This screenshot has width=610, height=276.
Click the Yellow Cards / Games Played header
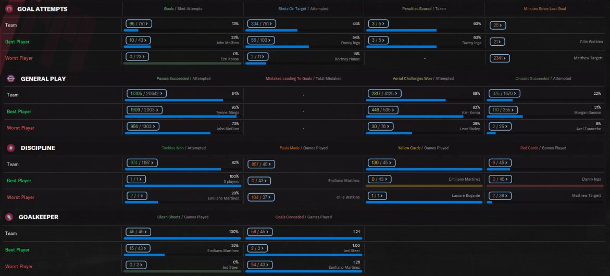tap(424, 148)
